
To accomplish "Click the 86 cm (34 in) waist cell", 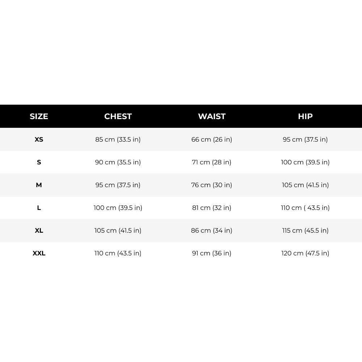I will (212, 230).
